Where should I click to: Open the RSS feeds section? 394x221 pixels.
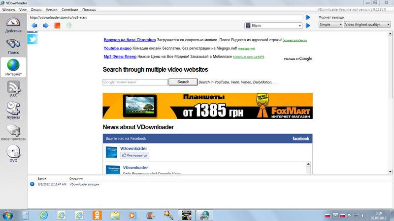tap(13, 89)
